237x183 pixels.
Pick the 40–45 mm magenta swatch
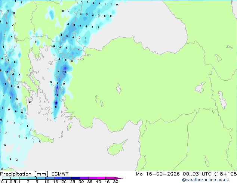point(101,178)
